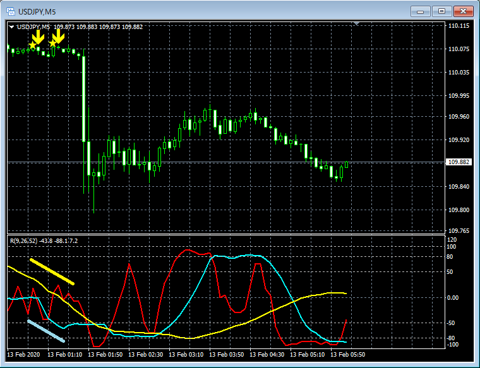Screen dimensions: 480x368
Task: Click the indicator scale value 0.00
Action: (x=453, y=298)
